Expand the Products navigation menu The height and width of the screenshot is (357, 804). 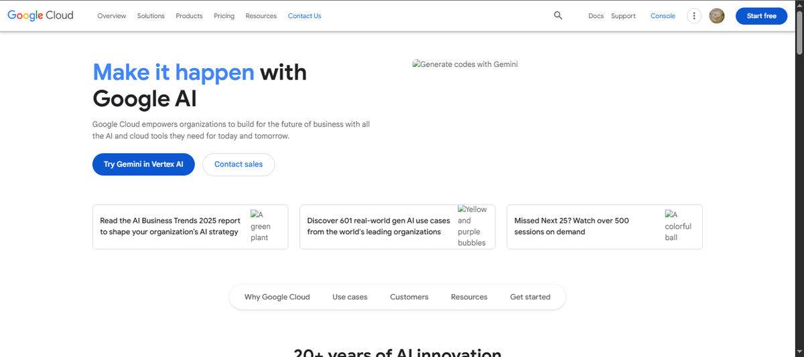point(189,16)
